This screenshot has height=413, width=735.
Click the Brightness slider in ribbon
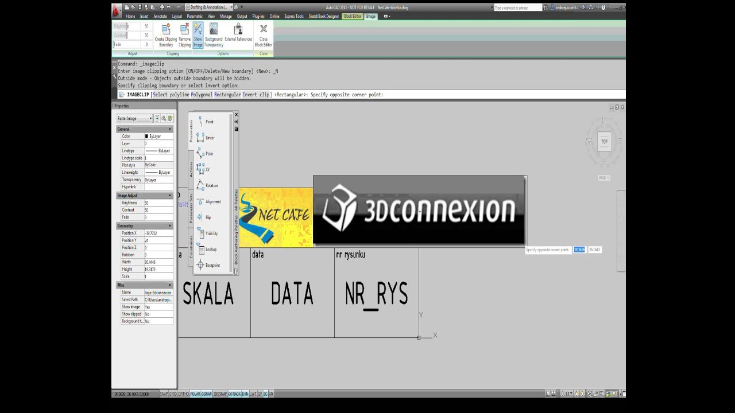coord(126,26)
